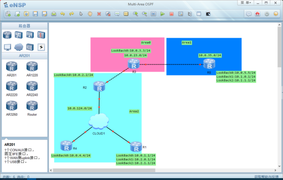The width and height of the screenshot is (283, 180).
Task: Click the undo arrow in toolbar
Action: pyautogui.click(x=62, y=14)
